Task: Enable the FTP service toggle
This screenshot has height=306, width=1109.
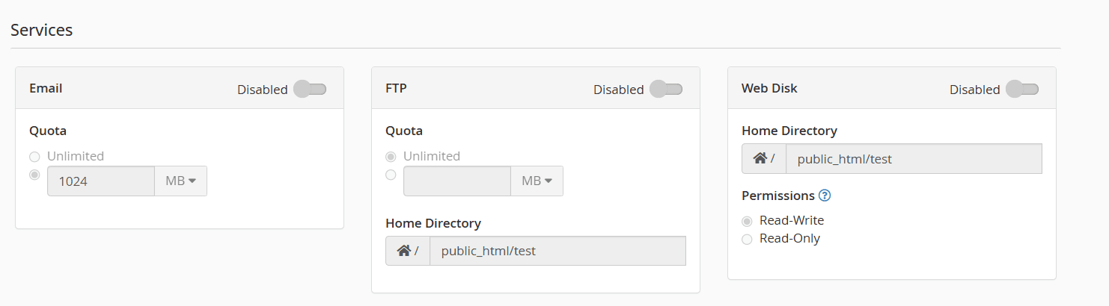Action: coord(666,90)
